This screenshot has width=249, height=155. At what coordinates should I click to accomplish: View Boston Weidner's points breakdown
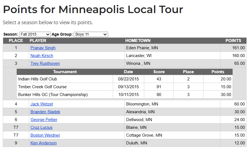point(45,135)
